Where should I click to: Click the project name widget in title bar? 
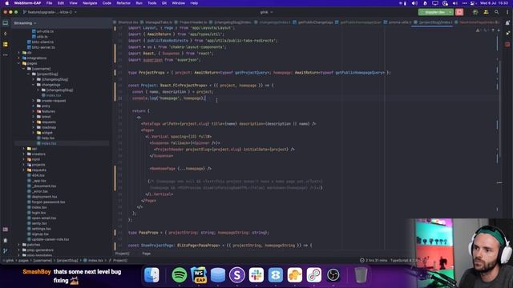point(266,12)
